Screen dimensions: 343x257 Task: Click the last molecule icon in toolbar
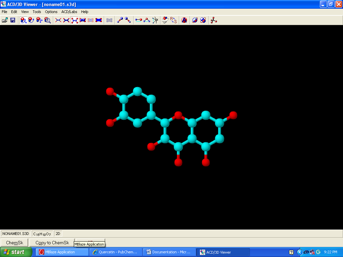pyautogui.click(x=214, y=20)
